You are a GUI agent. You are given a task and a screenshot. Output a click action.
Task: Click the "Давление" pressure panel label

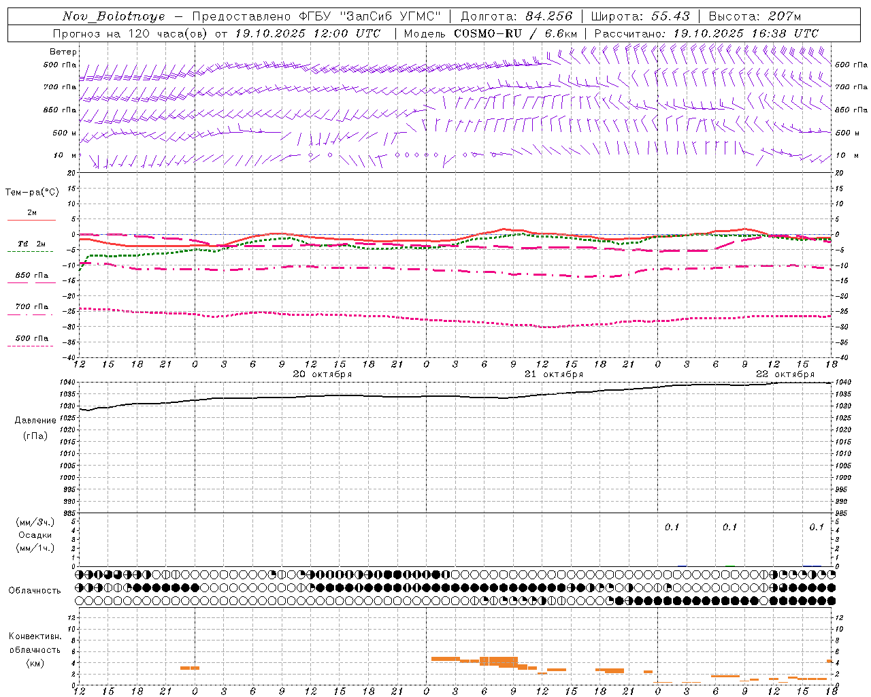pyautogui.click(x=35, y=421)
